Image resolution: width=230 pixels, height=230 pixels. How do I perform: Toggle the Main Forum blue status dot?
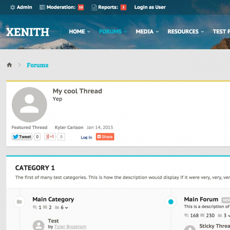point(171,202)
